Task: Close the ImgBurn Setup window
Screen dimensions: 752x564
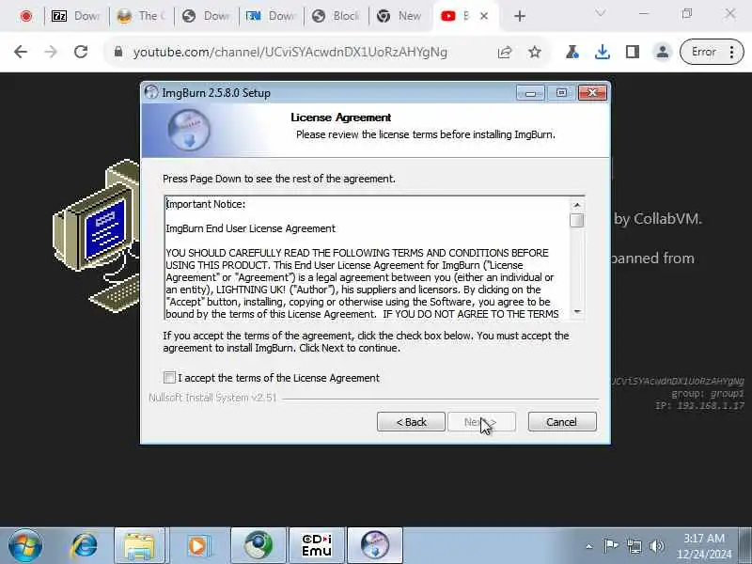Action: (592, 92)
